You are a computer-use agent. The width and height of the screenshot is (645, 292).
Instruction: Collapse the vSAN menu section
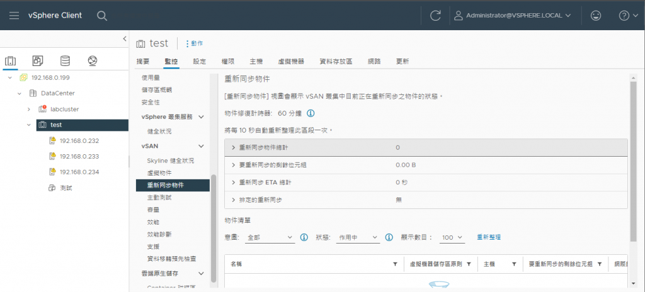tap(201, 146)
